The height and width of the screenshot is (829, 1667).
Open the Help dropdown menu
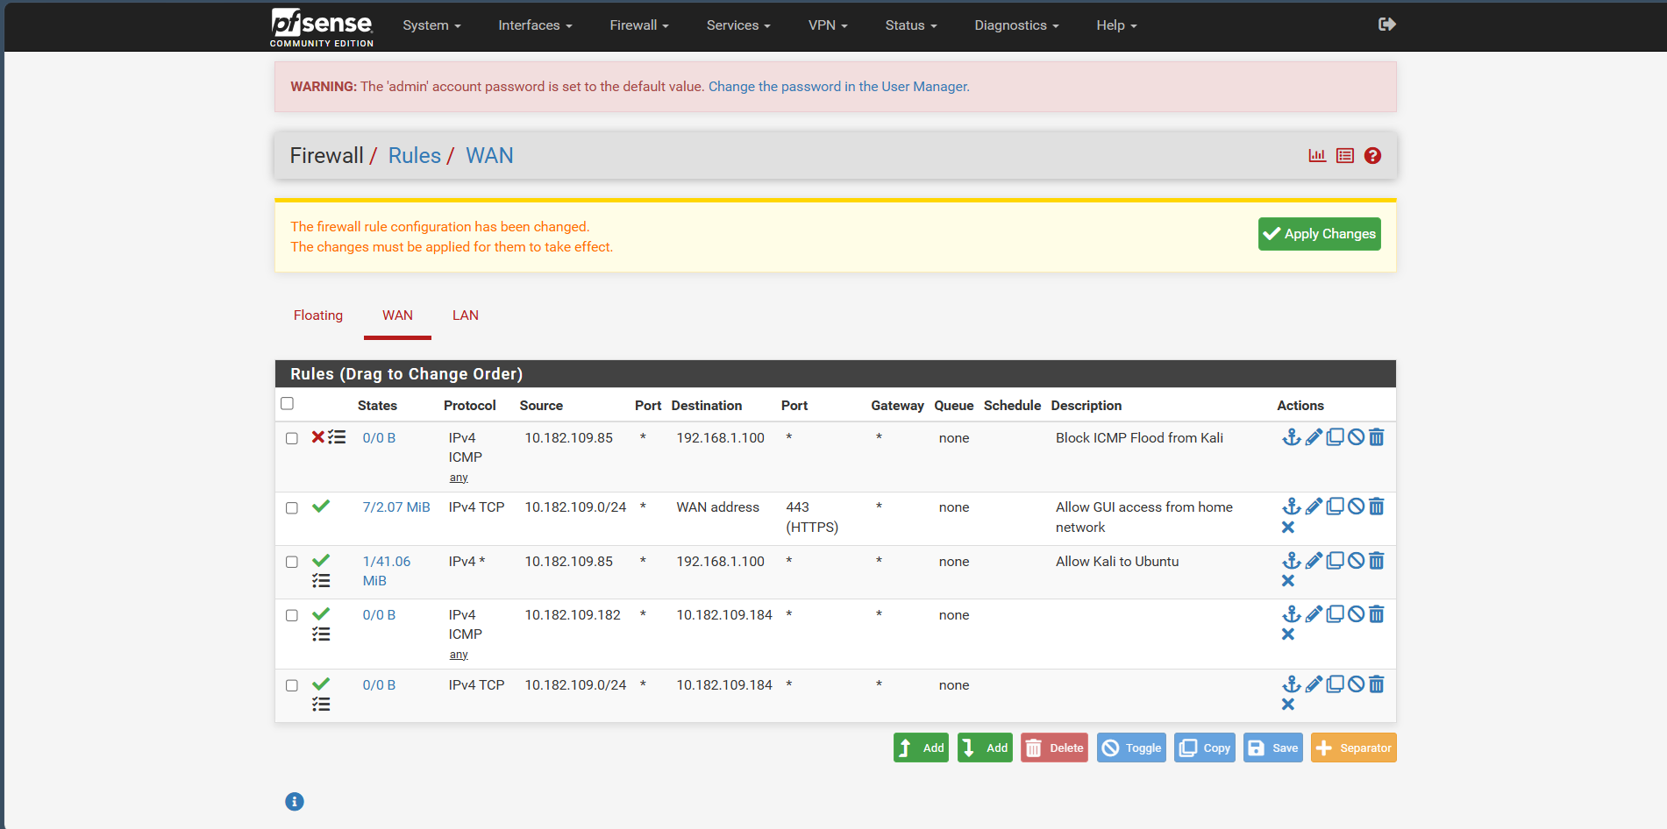pyautogui.click(x=1116, y=25)
